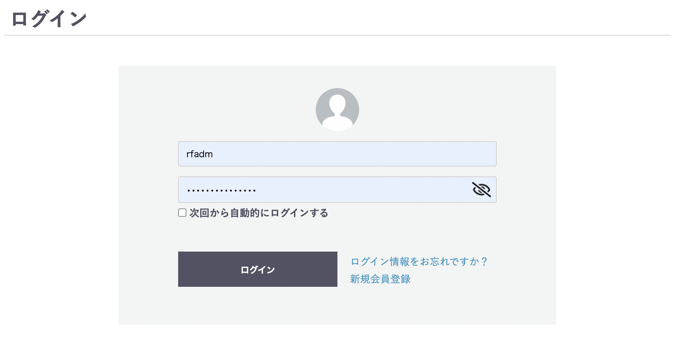Image resolution: width=678 pixels, height=339 pixels.
Task: Enable the 次回から自動的にログインする checkbox
Action: coord(182,213)
